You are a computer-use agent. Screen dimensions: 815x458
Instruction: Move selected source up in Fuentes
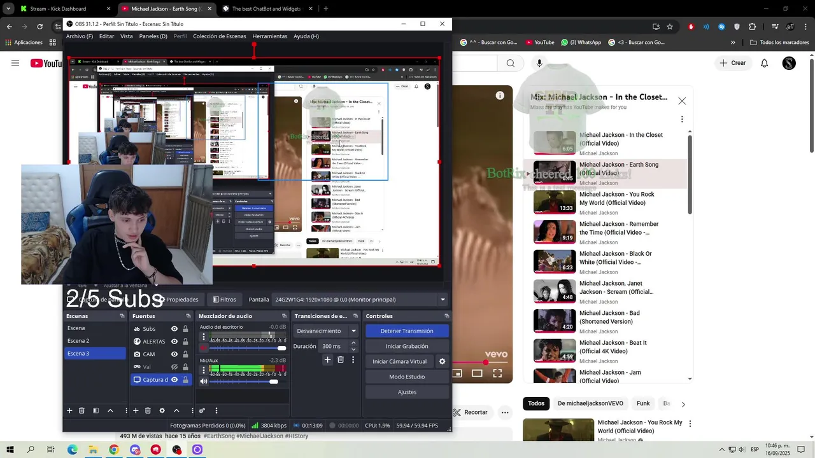click(176, 410)
